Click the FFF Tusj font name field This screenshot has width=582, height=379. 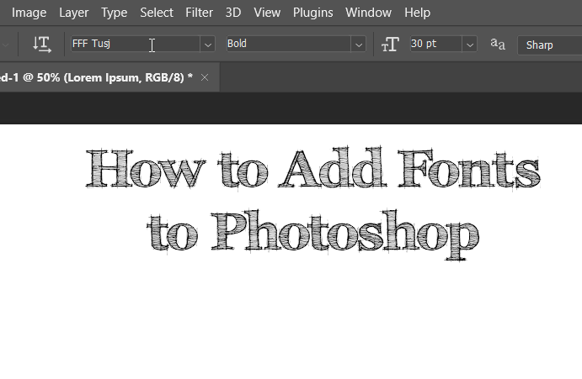click(x=136, y=44)
